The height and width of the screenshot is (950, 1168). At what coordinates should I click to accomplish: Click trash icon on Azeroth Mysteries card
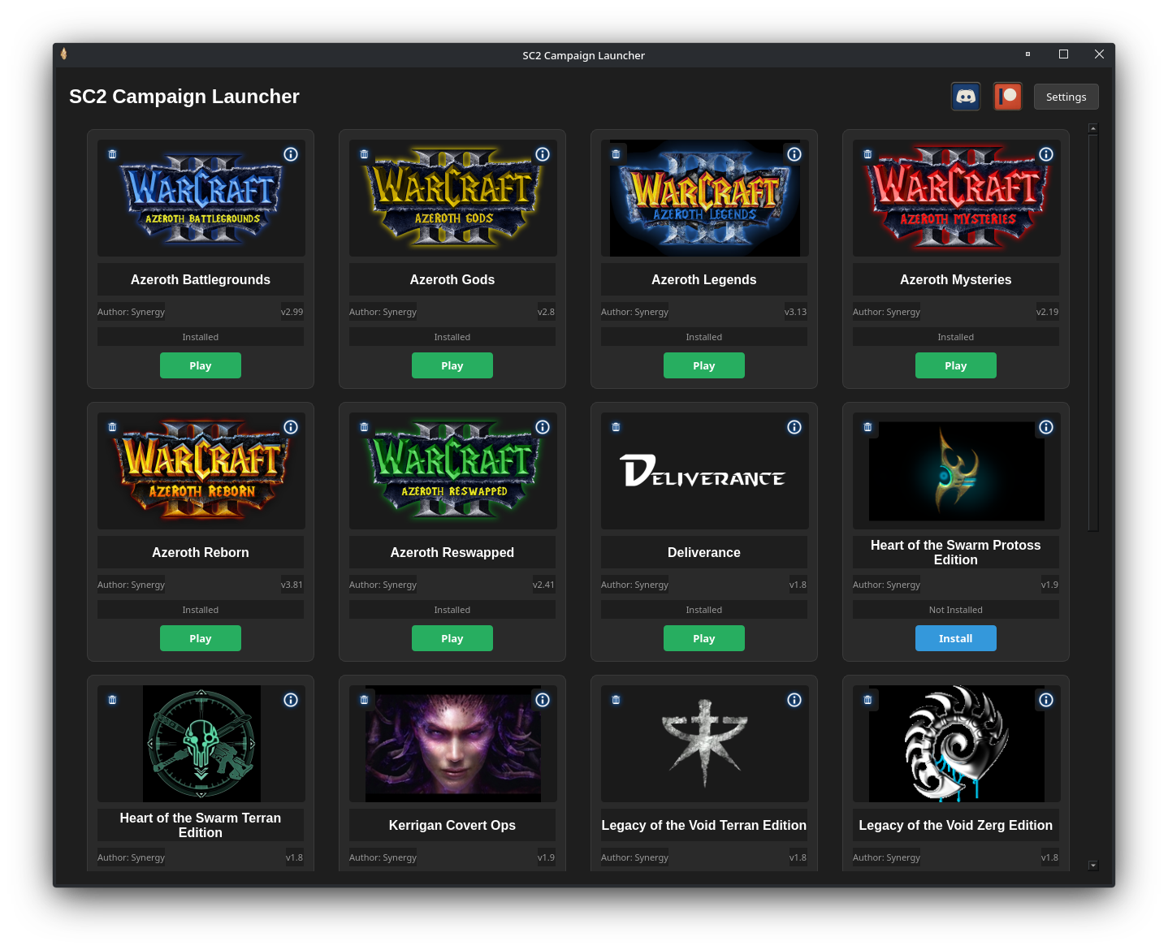pos(868,154)
